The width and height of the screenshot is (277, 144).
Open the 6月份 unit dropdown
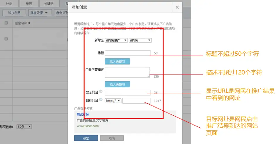(140, 41)
